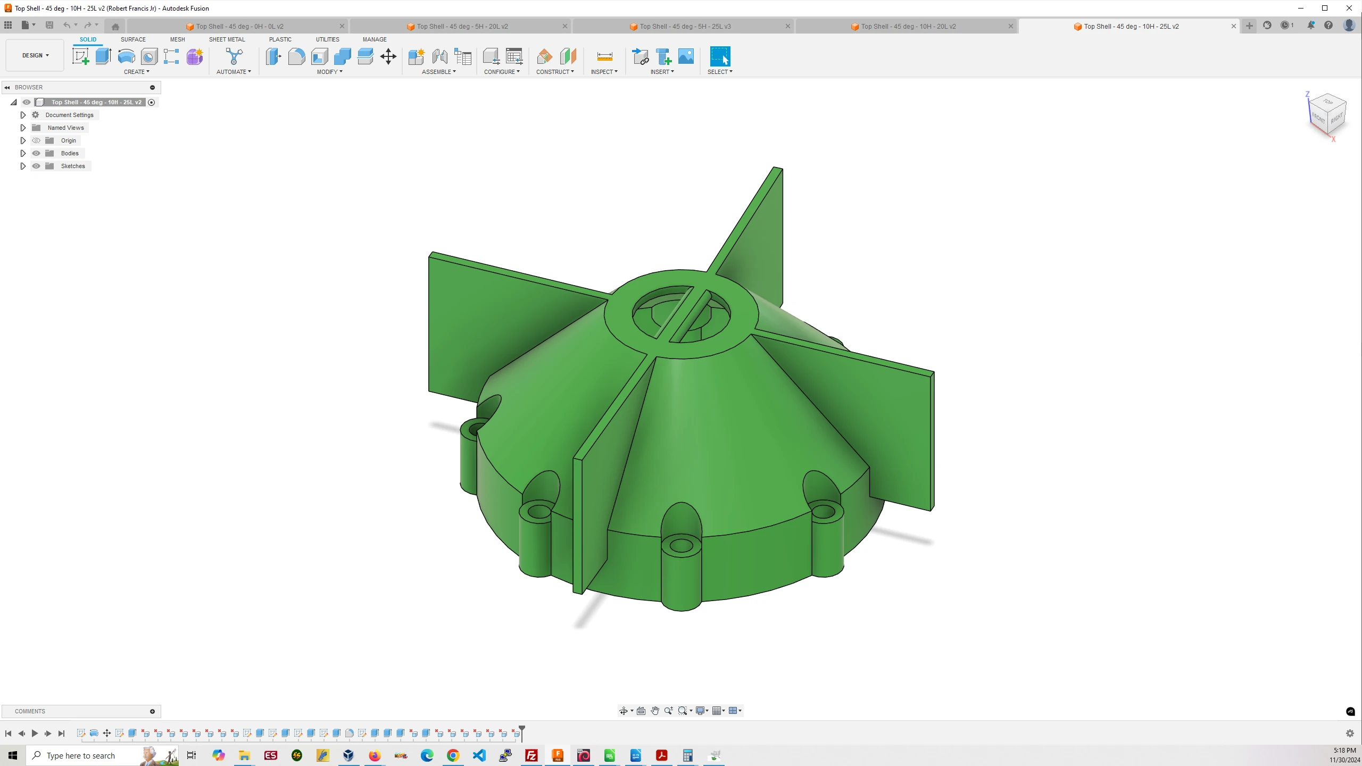
Task: Open the Change Parameters table icon
Action: click(514, 56)
